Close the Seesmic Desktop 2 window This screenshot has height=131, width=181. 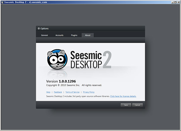click(x=178, y=2)
